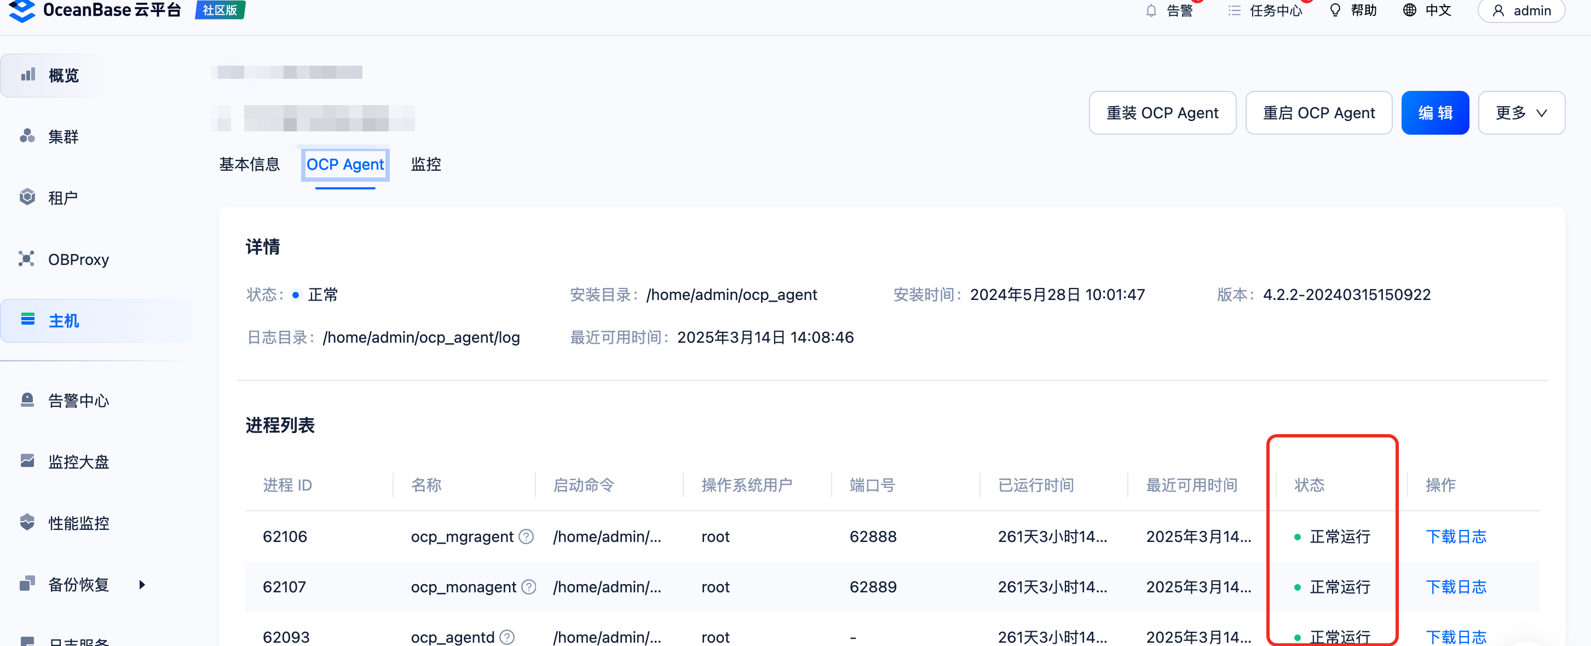Open the admin account menu
The image size is (1591, 646).
tap(1521, 10)
